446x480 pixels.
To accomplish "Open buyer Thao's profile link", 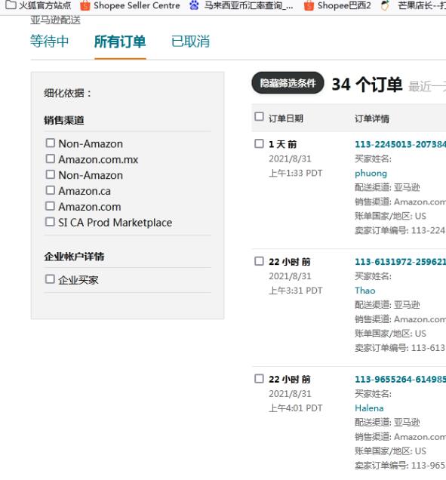I will pyautogui.click(x=365, y=291).
